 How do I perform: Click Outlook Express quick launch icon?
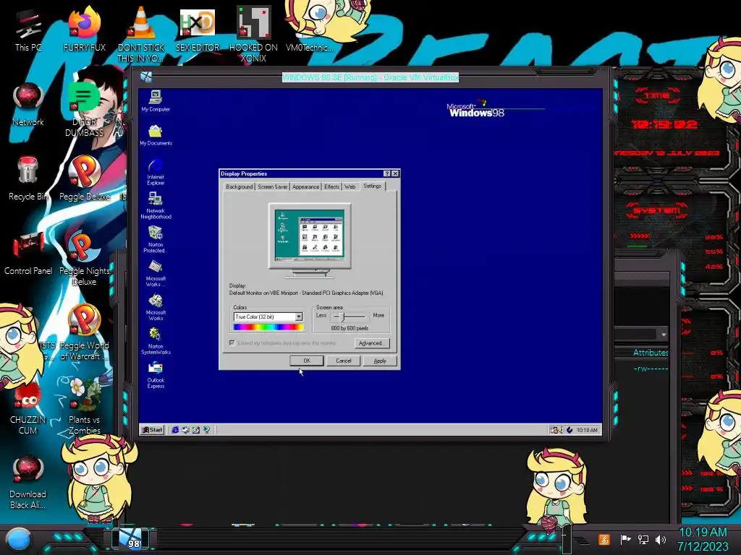(x=185, y=429)
